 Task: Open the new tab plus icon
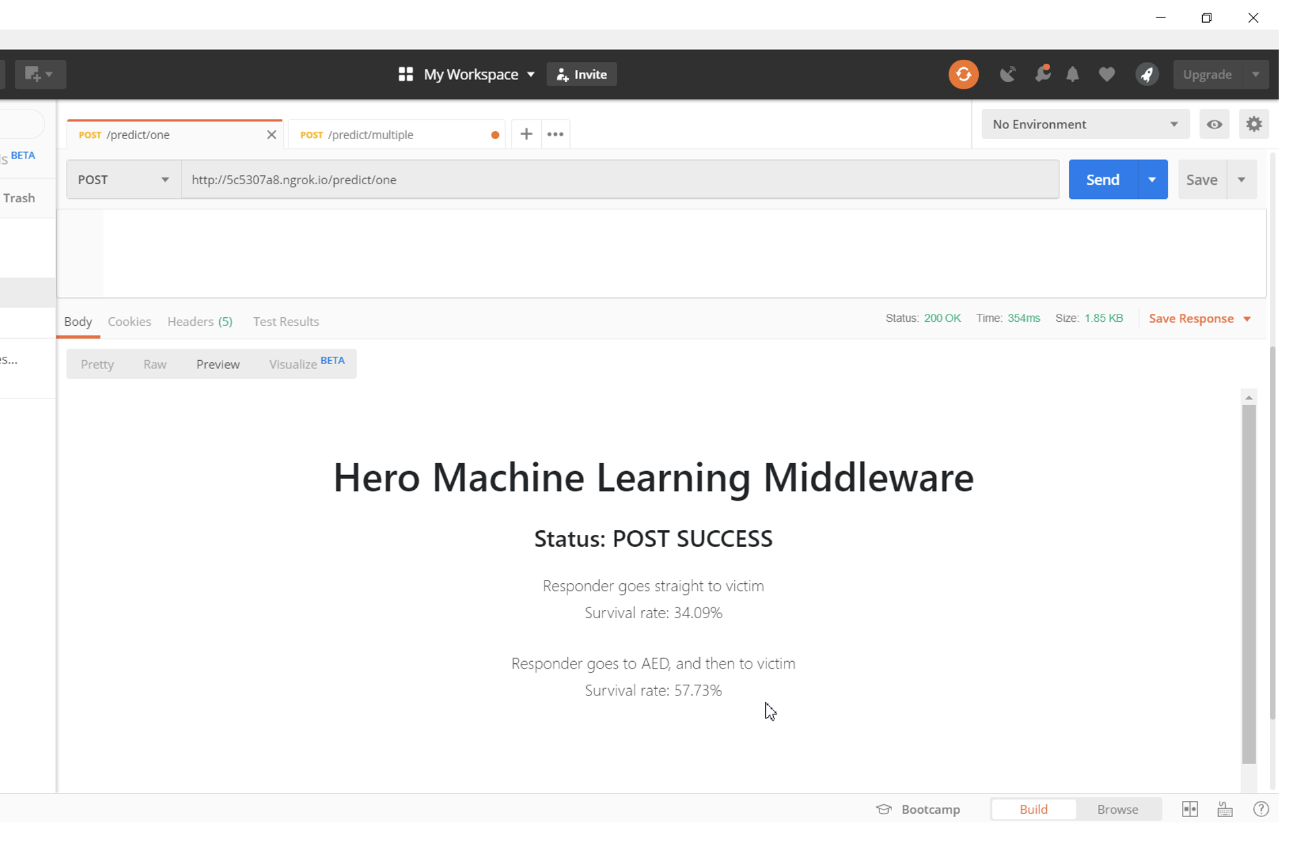tap(526, 134)
